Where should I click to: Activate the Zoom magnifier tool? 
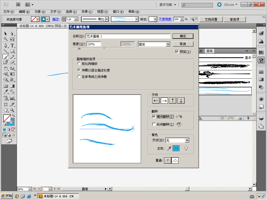12,110
